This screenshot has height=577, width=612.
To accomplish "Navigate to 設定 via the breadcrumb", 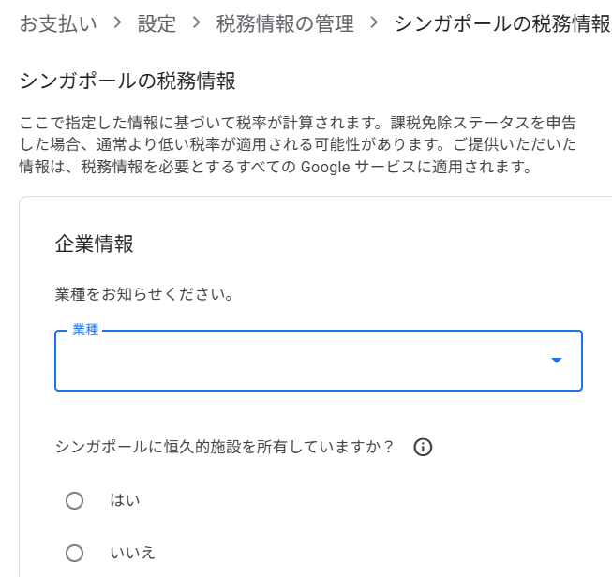I will point(157,24).
